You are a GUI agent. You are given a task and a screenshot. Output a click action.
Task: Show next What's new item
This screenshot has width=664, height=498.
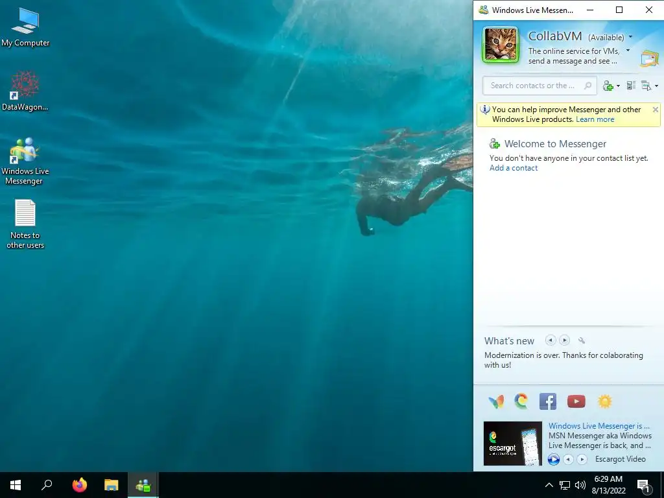(564, 340)
